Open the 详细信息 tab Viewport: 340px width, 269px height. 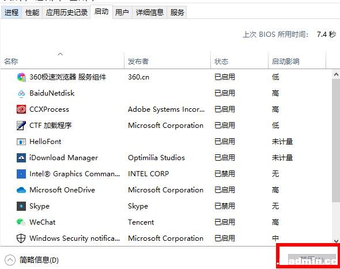coord(150,12)
